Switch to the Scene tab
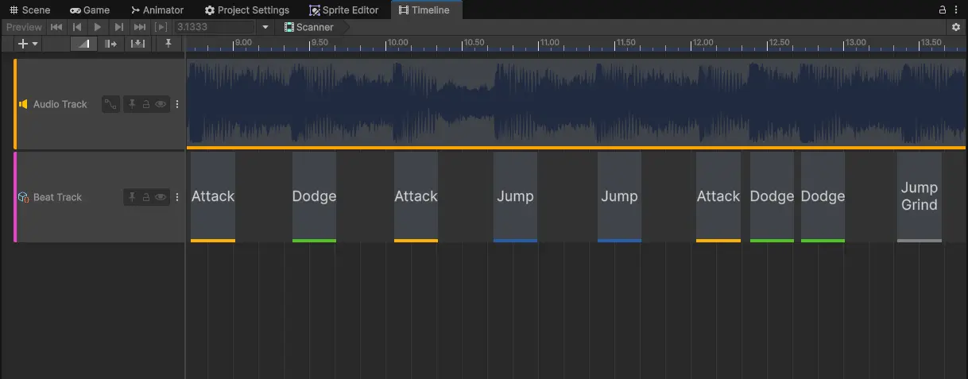968x379 pixels. pos(29,10)
